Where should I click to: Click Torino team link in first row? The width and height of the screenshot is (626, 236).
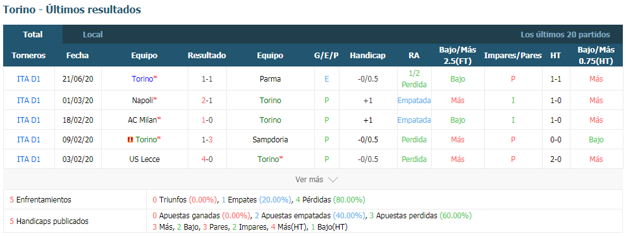[x=142, y=79]
